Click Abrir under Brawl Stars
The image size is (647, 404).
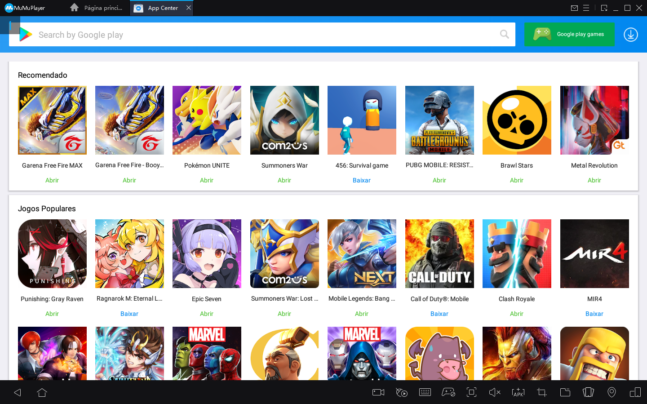tap(516, 180)
